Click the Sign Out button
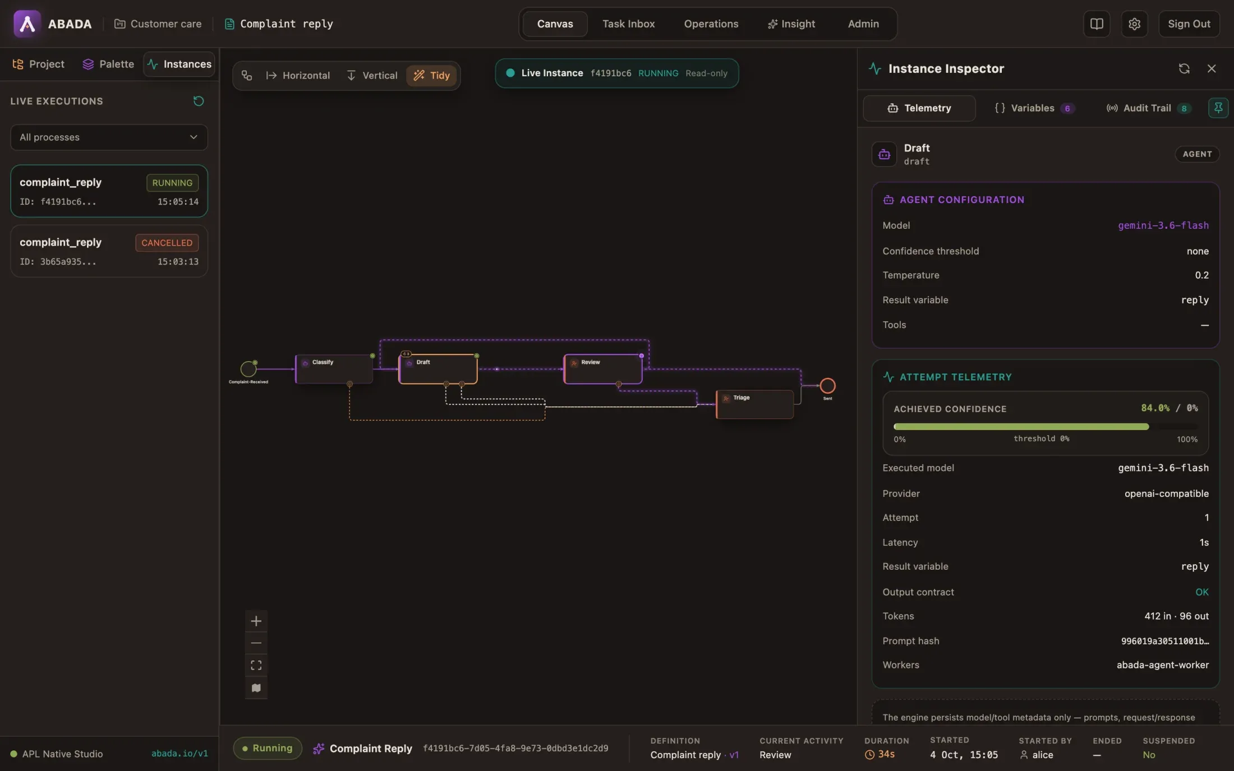Image resolution: width=1234 pixels, height=771 pixels. 1189,24
